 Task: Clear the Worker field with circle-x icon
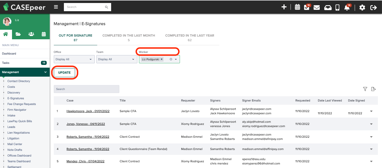pyautogui.click(x=171, y=59)
